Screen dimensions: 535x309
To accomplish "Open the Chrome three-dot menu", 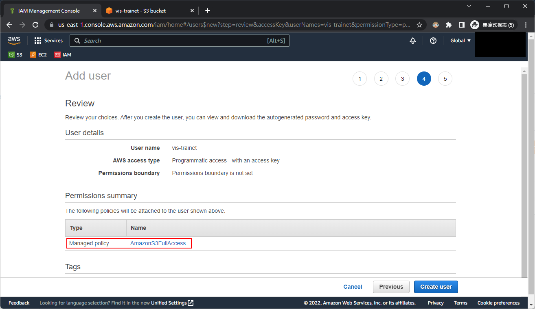I will tap(525, 25).
